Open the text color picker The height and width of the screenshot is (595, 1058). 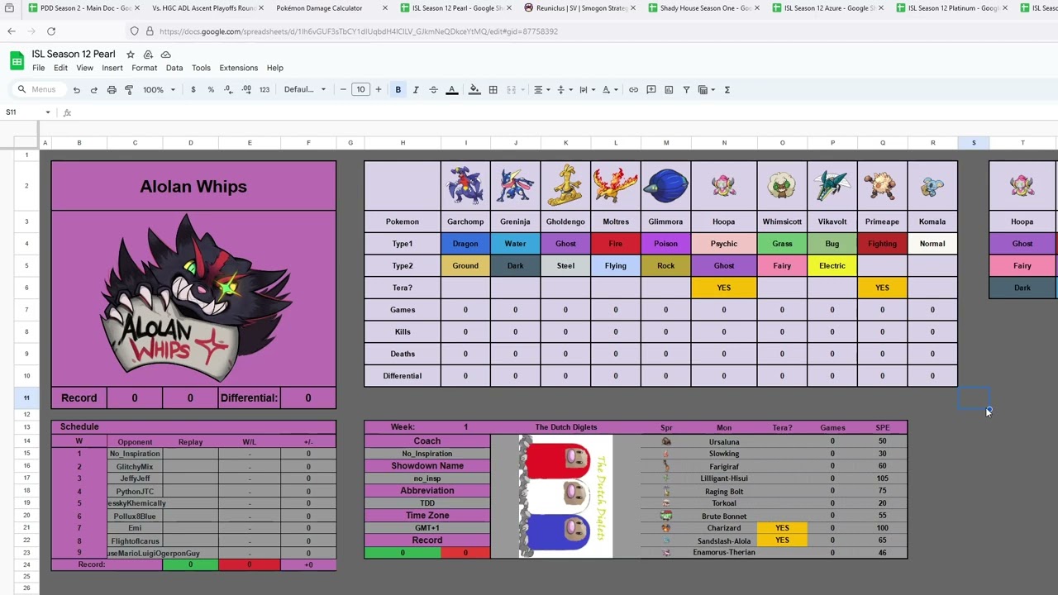pos(451,89)
